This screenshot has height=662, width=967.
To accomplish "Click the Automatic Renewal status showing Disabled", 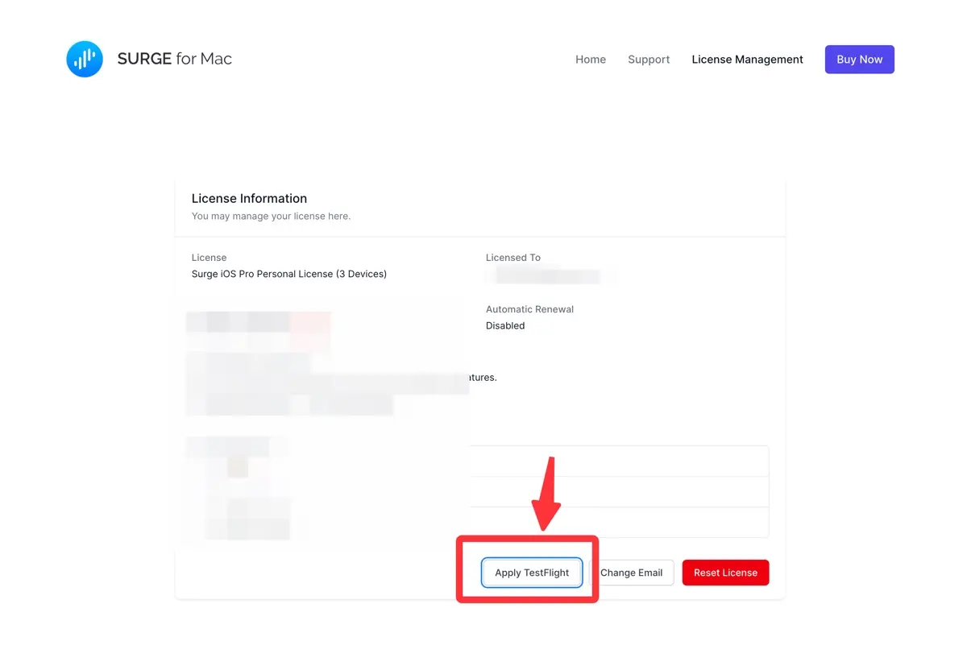I will 505,325.
